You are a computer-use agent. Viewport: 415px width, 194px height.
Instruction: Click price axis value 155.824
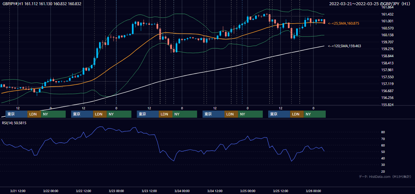(387, 105)
